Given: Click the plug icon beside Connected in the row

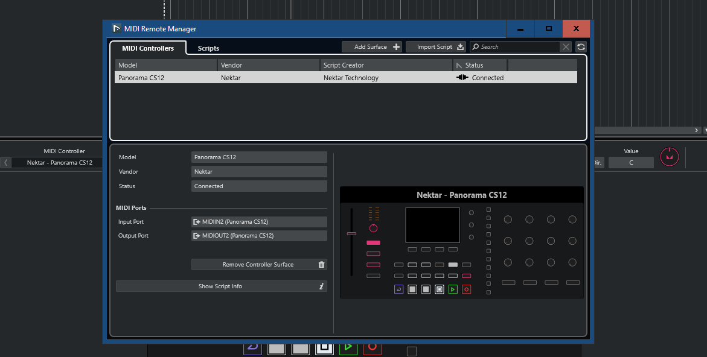Looking at the screenshot, I should point(462,77).
